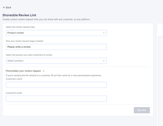Open the Select product dropdown
Image resolution: width=163 pixels, height=126 pixels.
56,61
